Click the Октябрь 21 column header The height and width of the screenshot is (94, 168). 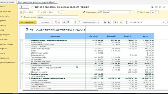(x=94, y=36)
